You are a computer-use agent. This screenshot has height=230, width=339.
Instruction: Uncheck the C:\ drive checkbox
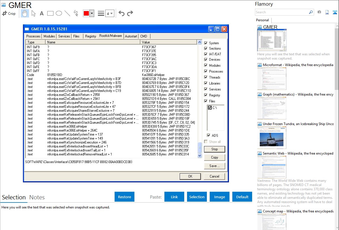point(210,107)
